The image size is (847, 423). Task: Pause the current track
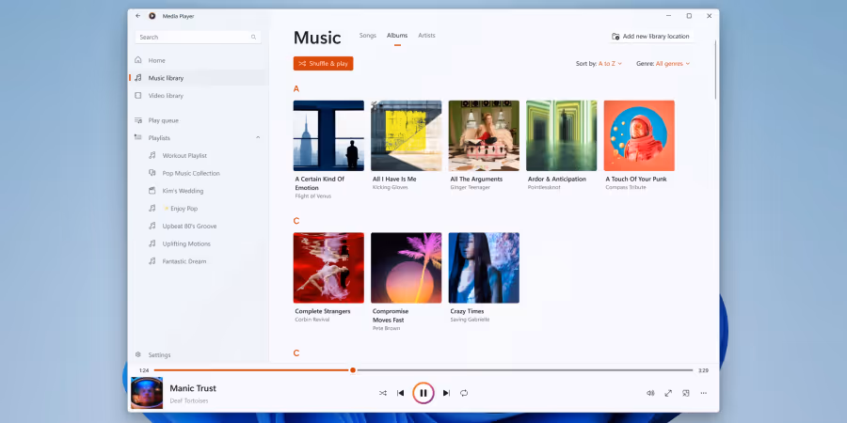[x=423, y=393]
